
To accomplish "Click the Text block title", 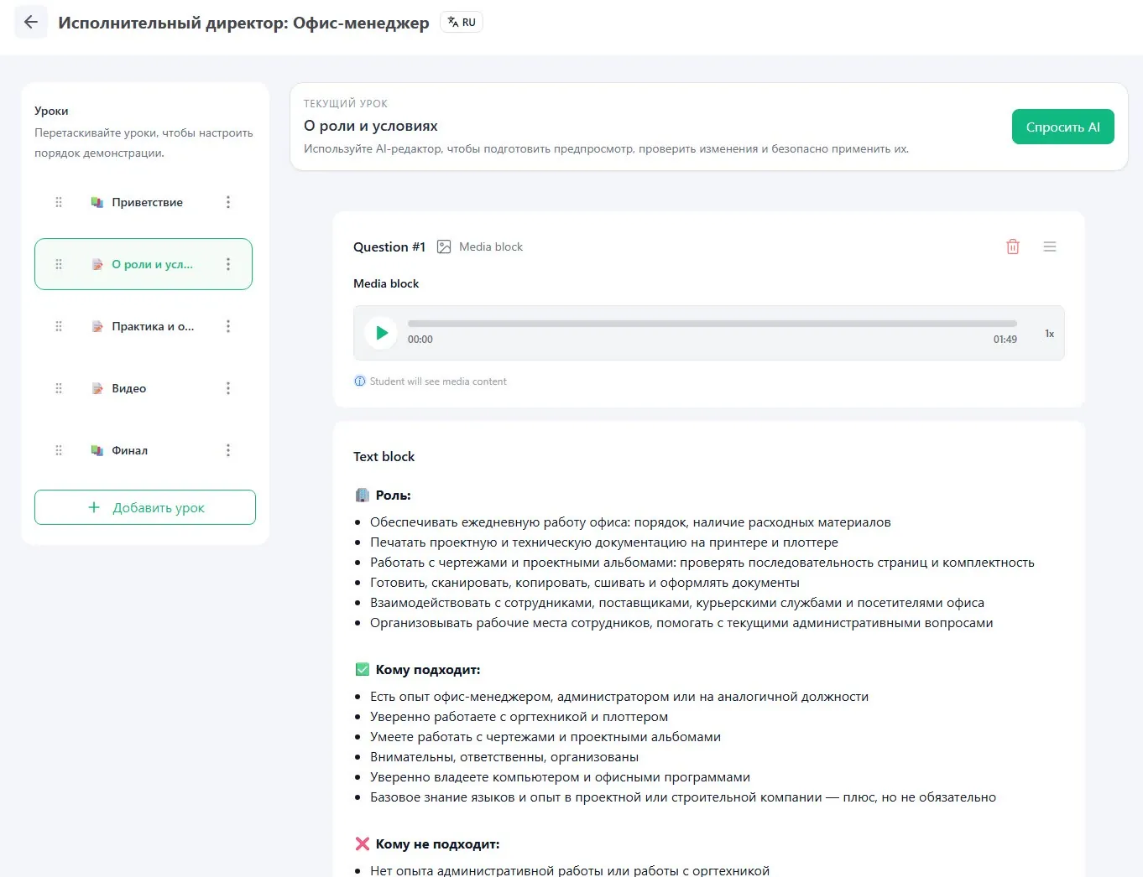I will 384,457.
